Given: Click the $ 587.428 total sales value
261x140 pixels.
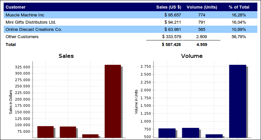Looking at the screenshot, I should pos(171,45).
